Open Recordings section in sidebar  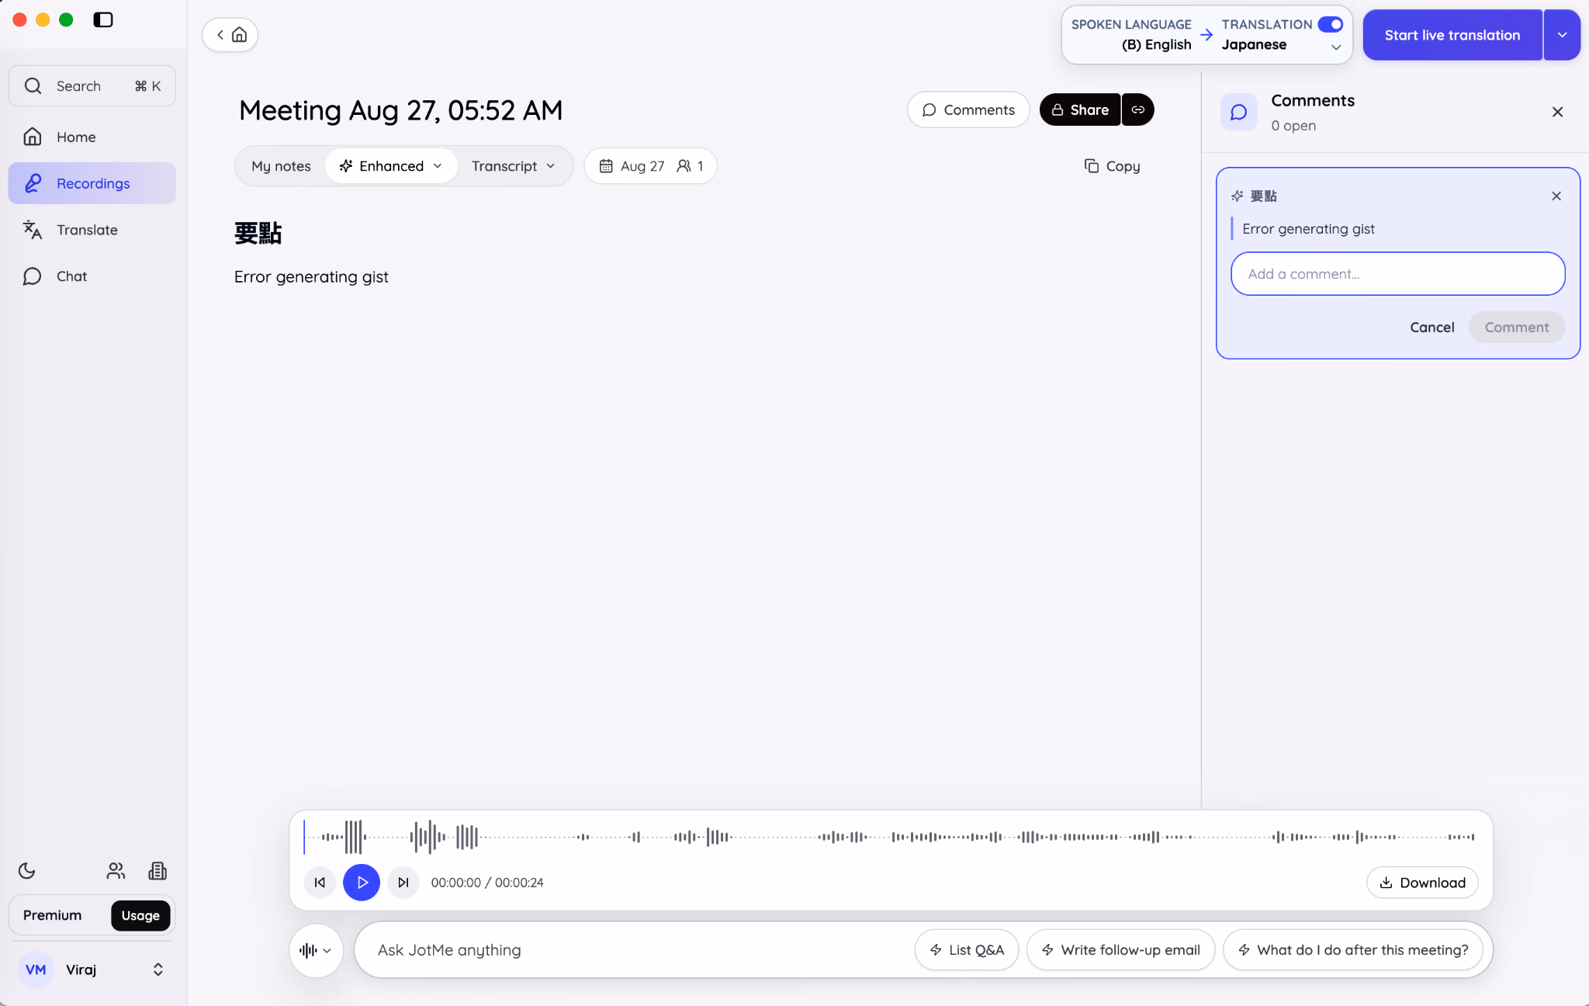92,183
